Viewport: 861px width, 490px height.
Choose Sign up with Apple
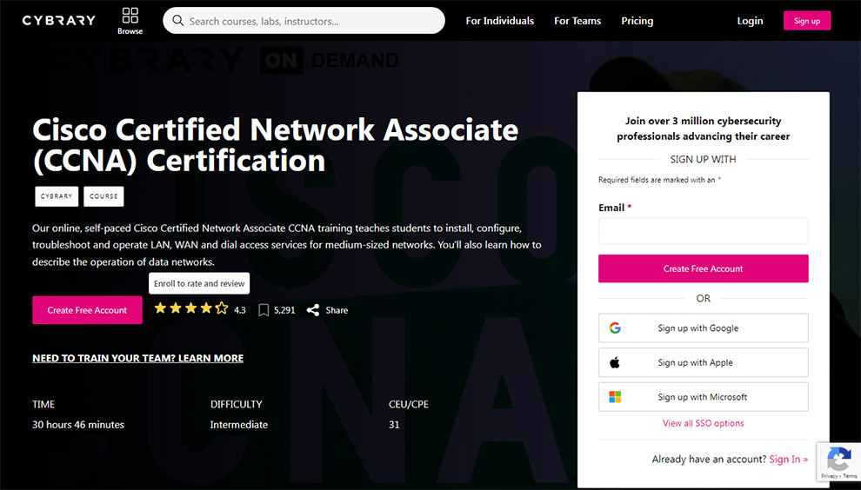704,362
